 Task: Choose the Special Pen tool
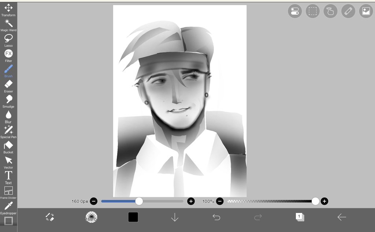pyautogui.click(x=8, y=132)
